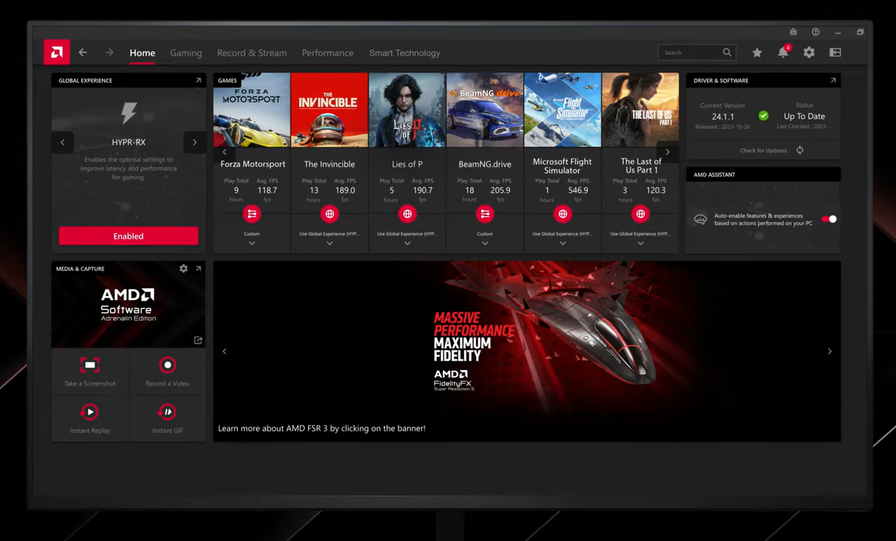Toggle the sidebar layout icon
896x541 pixels.
(835, 53)
